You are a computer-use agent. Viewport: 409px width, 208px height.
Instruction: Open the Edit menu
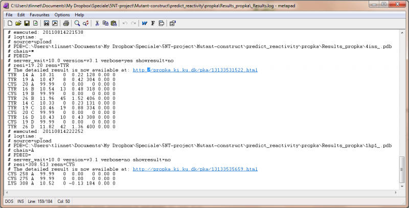[x=21, y=15]
